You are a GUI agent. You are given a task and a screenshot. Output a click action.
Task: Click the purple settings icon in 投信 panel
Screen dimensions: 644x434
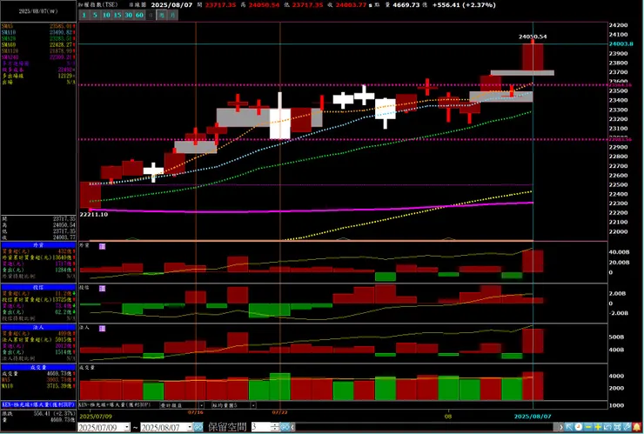[103, 288]
